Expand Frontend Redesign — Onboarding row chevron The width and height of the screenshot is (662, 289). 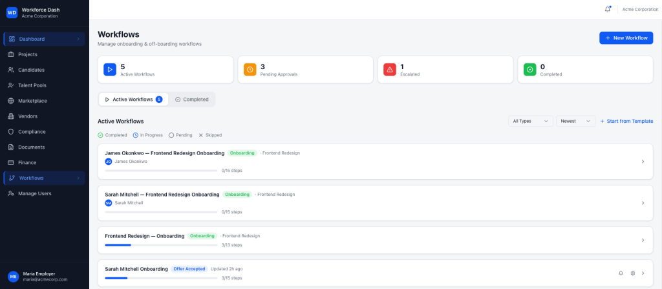[x=643, y=240]
